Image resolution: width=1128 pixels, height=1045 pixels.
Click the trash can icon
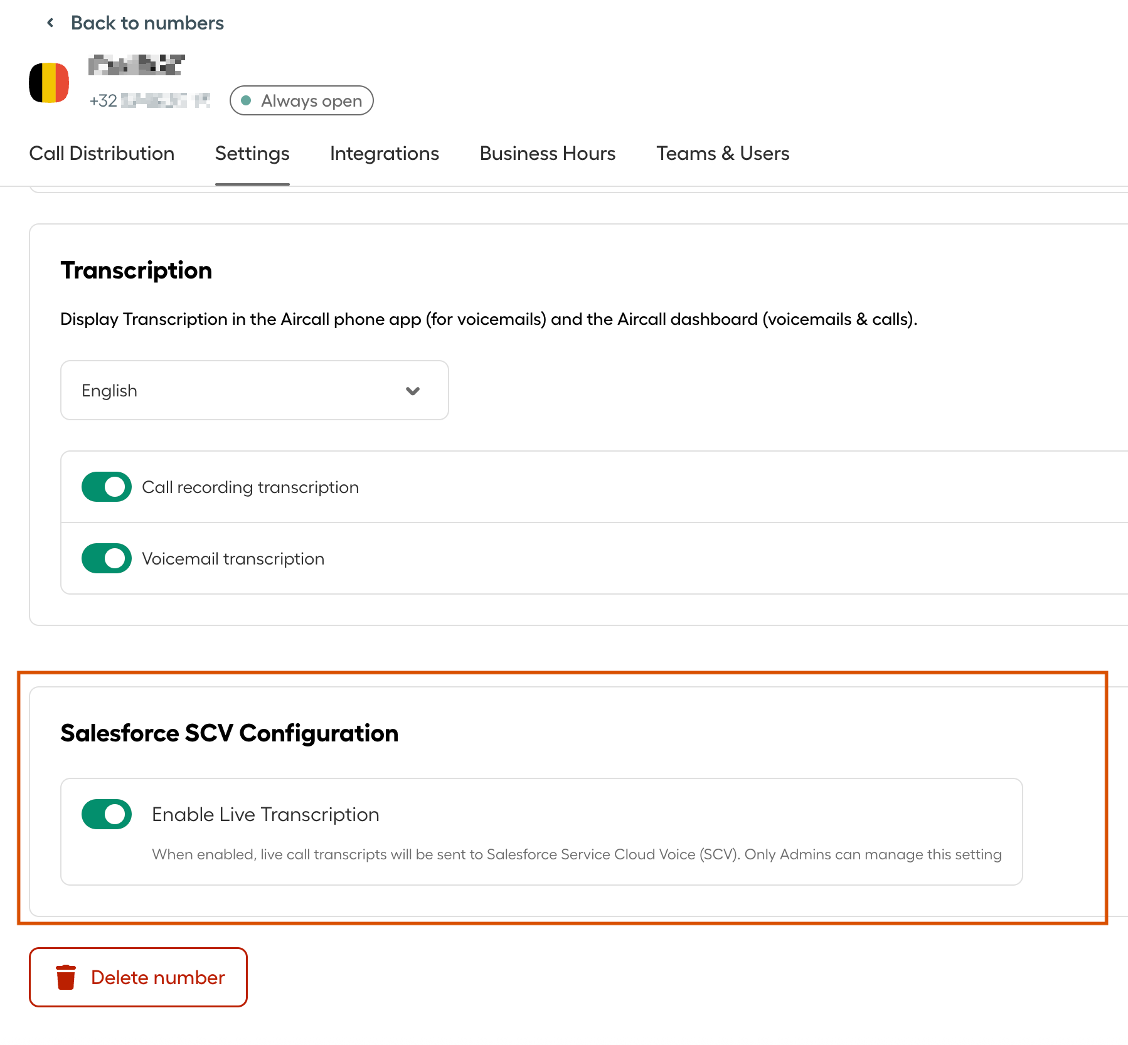pos(66,977)
